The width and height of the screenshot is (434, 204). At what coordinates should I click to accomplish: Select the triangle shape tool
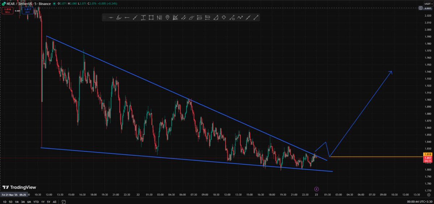[x=216, y=18]
